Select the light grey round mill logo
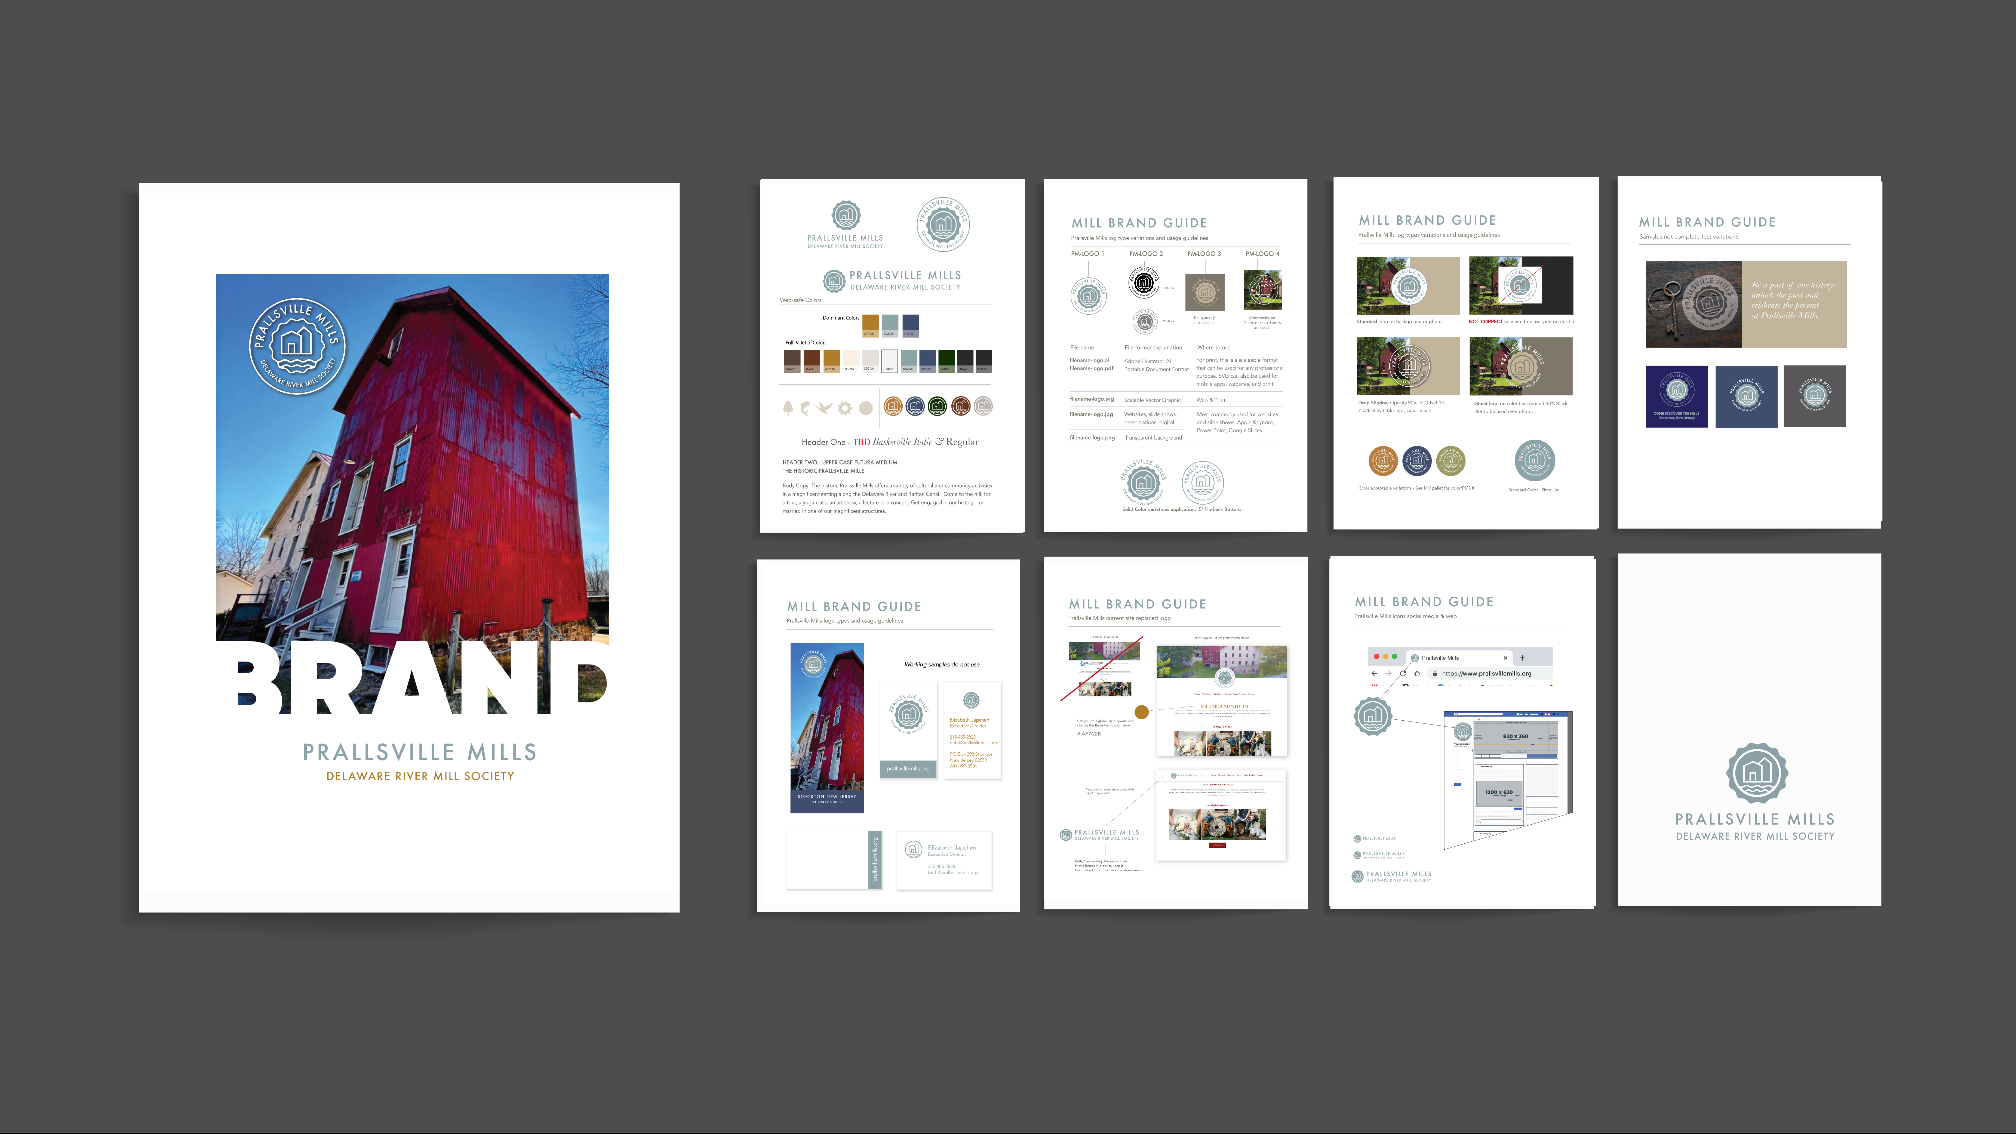This screenshot has height=1134, width=2016. point(983,406)
